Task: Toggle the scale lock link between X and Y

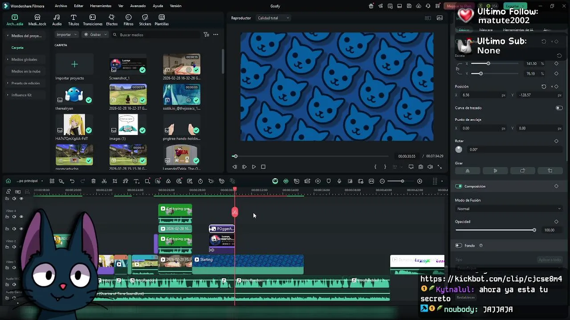Action: [x=458, y=68]
